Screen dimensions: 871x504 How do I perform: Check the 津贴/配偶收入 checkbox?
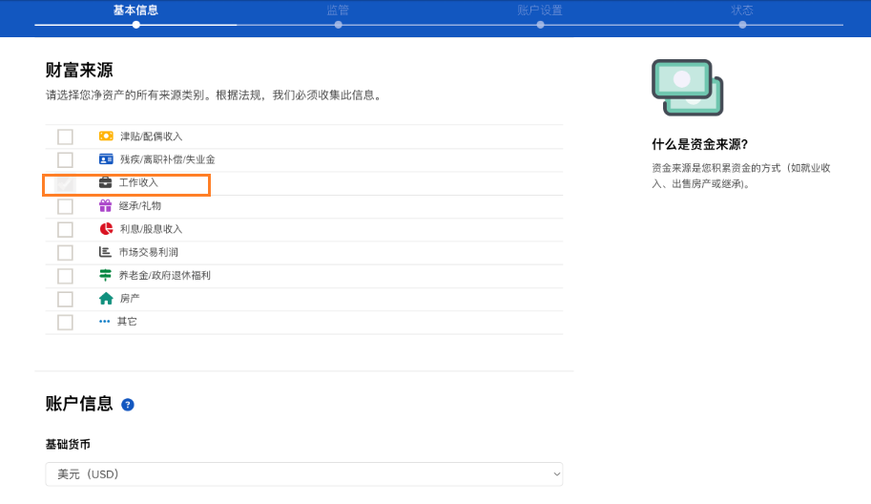pyautogui.click(x=65, y=136)
